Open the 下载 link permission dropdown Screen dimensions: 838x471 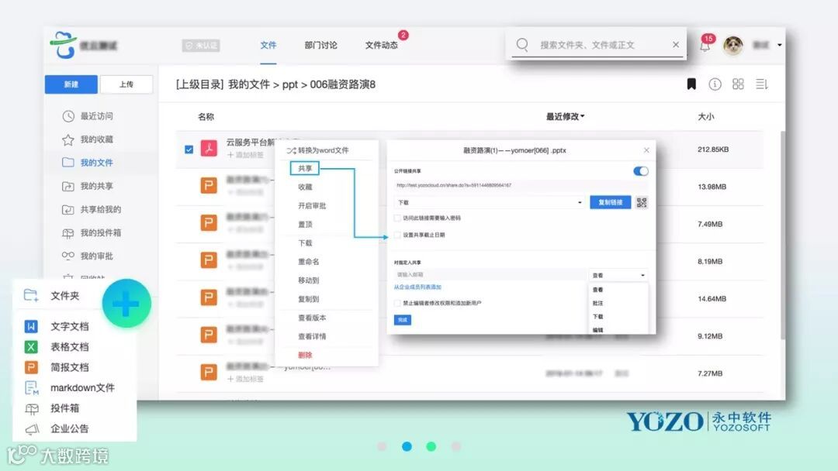click(x=490, y=202)
